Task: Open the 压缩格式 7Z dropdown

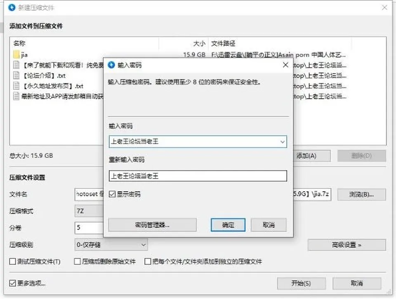Action: pyautogui.click(x=89, y=211)
